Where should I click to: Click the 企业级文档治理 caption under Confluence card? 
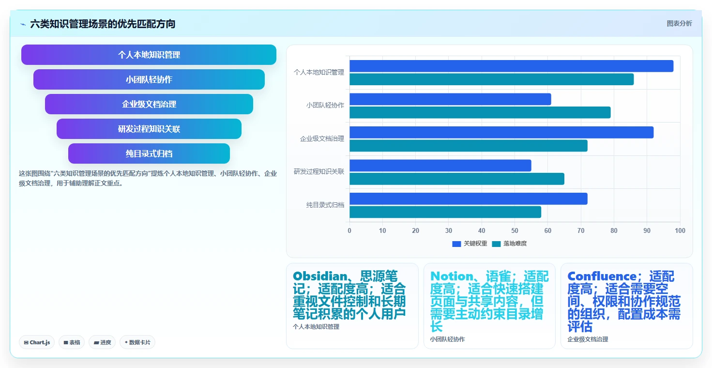point(588,339)
